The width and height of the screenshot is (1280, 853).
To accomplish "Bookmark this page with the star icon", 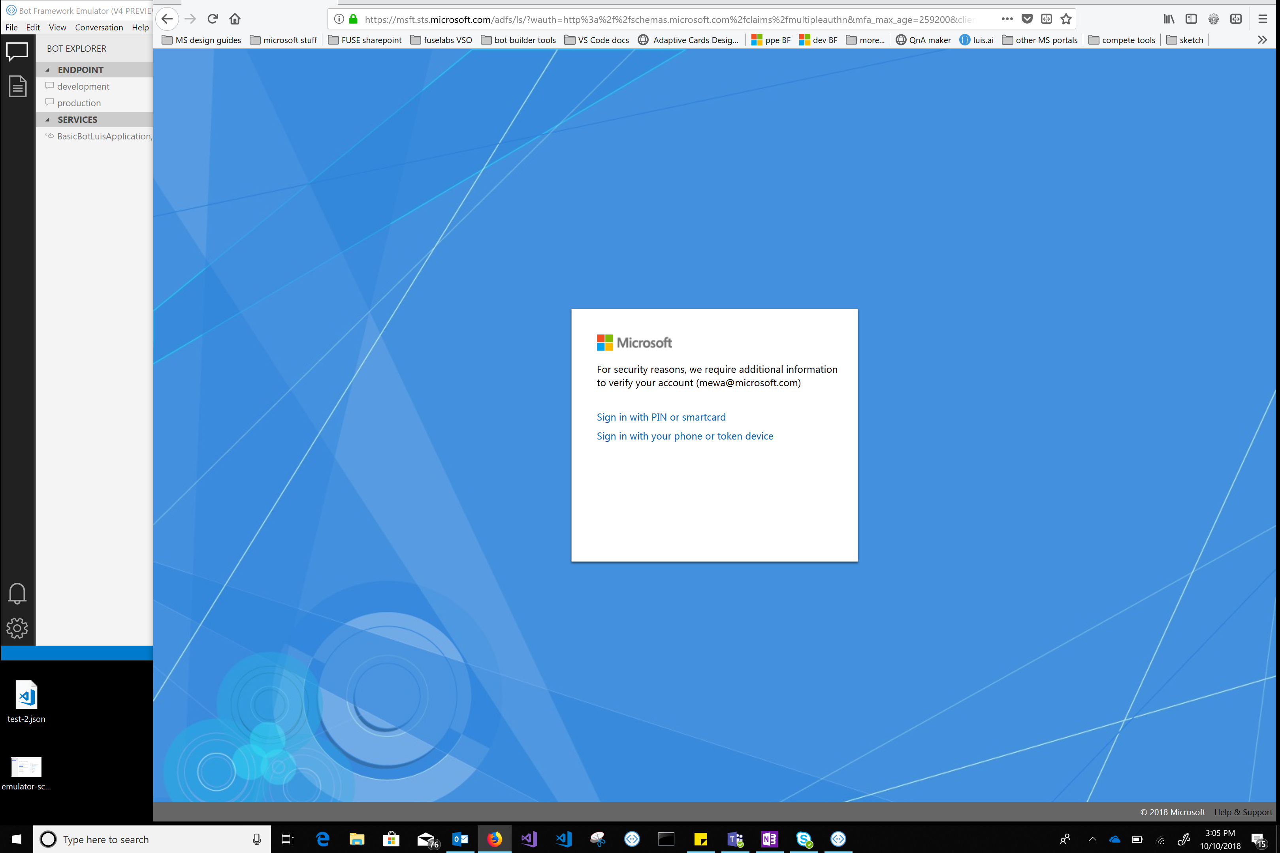I will click(1065, 19).
